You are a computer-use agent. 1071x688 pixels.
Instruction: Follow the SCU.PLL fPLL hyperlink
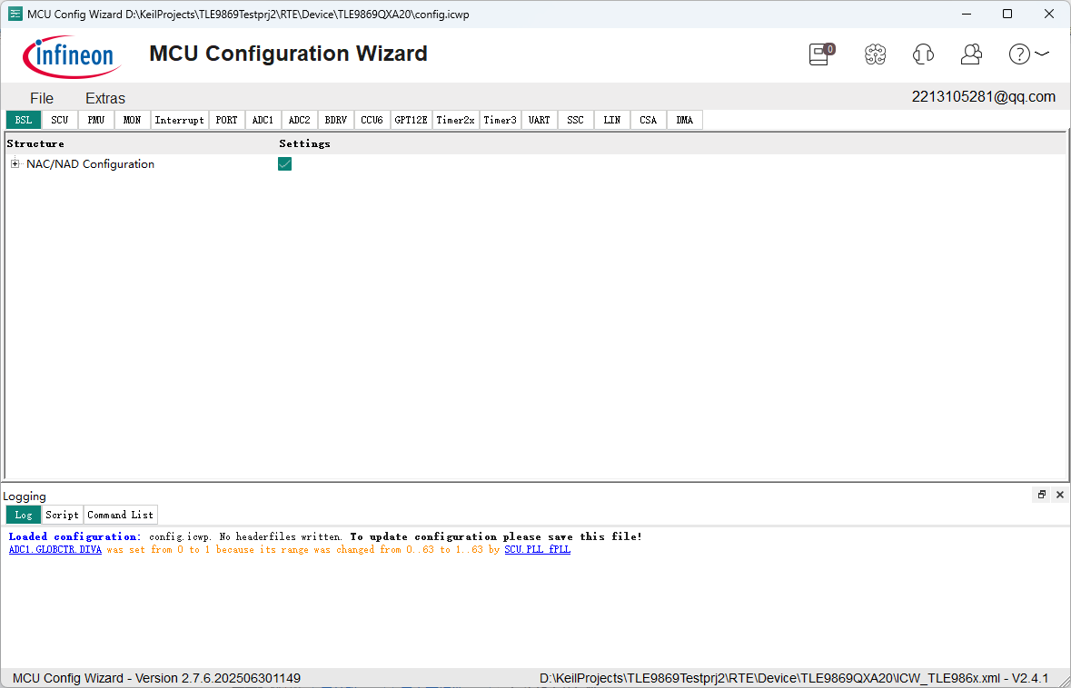537,549
